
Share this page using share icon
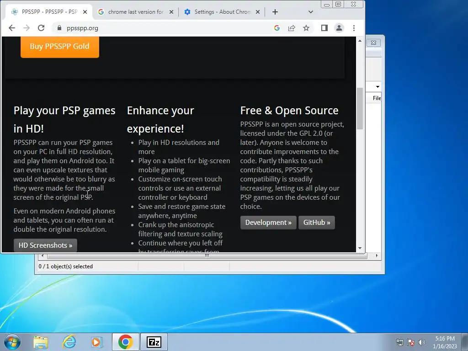tap(292, 28)
